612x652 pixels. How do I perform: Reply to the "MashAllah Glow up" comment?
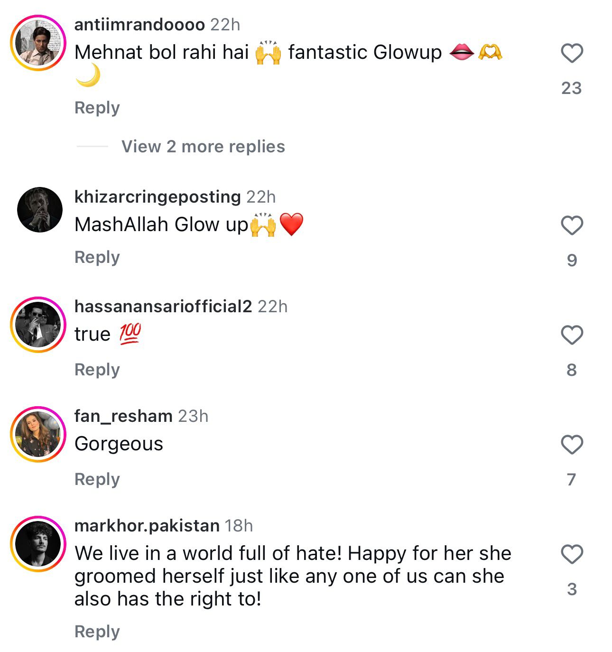pyautogui.click(x=97, y=257)
